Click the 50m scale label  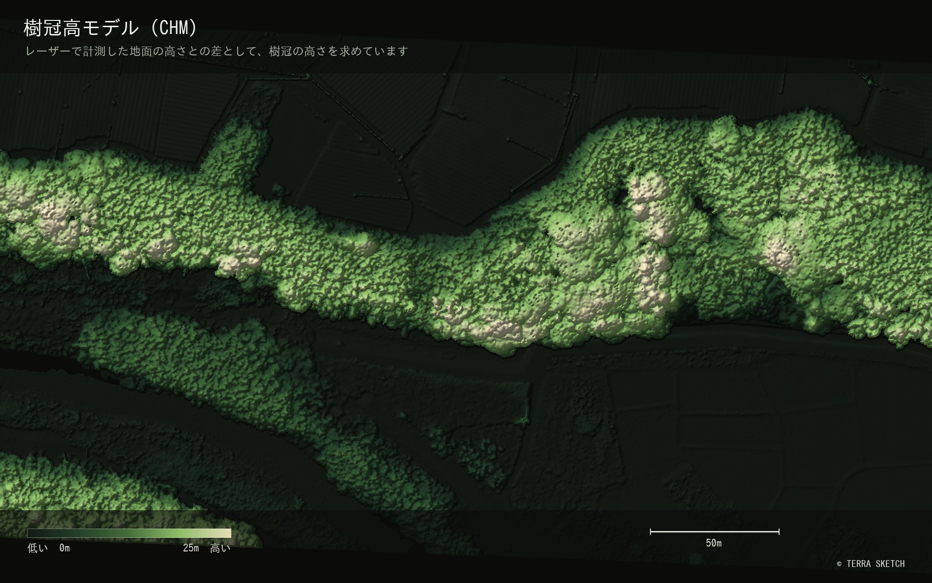tap(714, 543)
